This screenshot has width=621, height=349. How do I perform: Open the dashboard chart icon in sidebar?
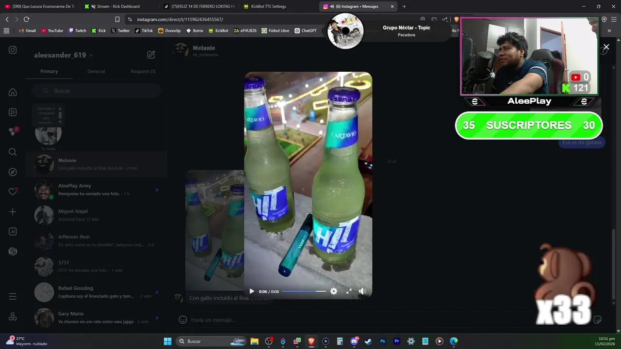pyautogui.click(x=13, y=232)
